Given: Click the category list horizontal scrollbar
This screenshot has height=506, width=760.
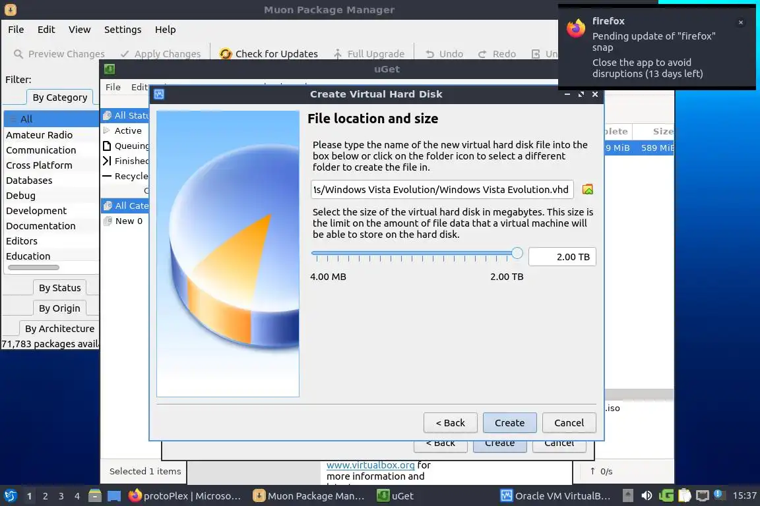Looking at the screenshot, I should click(x=34, y=267).
